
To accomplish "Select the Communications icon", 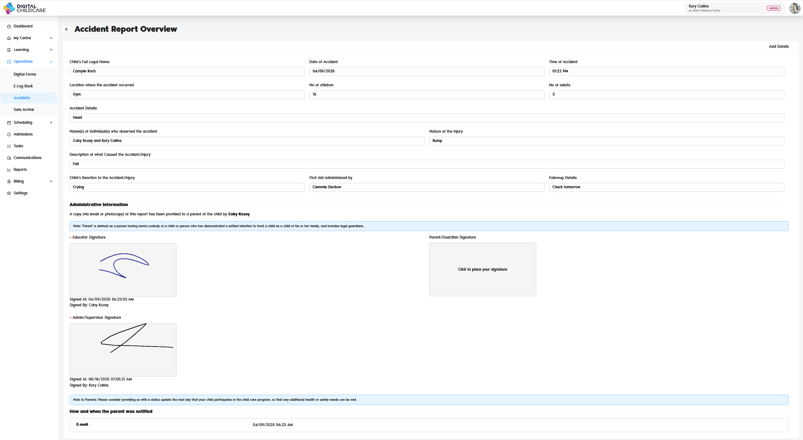I will (9, 158).
